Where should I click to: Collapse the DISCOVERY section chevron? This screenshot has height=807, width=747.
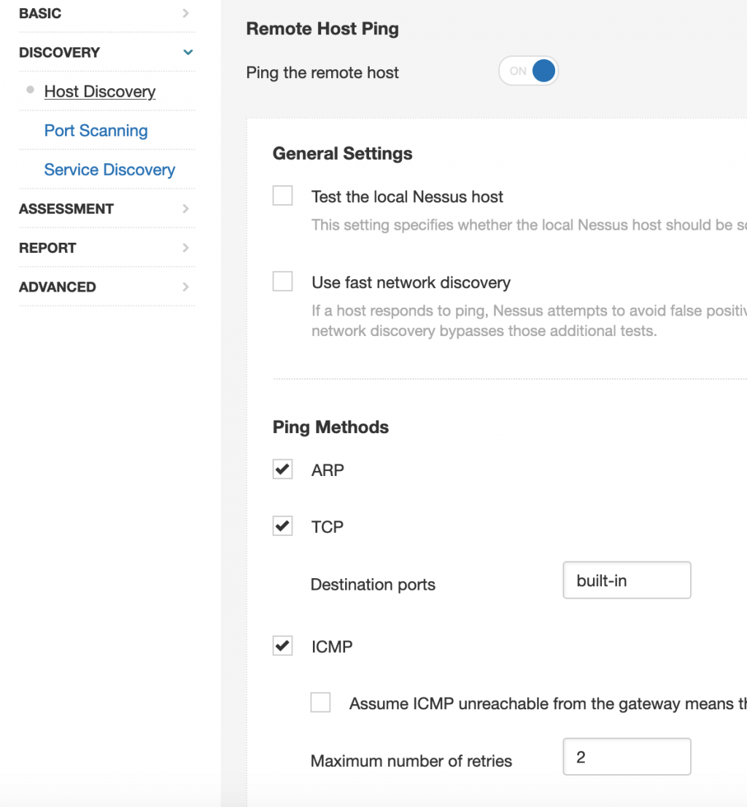click(187, 52)
